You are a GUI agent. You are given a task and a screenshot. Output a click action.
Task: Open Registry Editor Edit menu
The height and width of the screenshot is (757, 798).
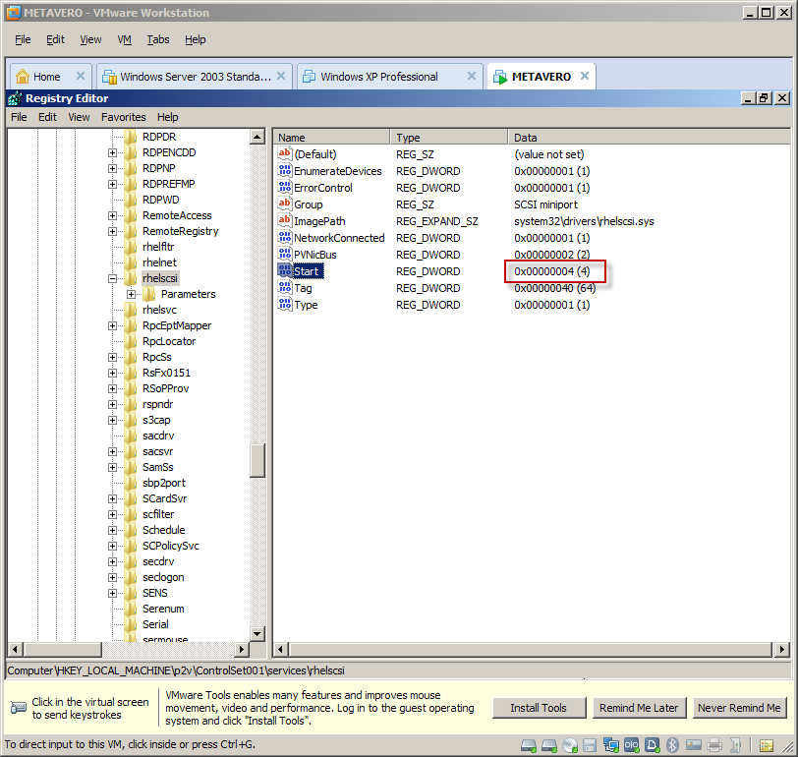[x=47, y=117]
